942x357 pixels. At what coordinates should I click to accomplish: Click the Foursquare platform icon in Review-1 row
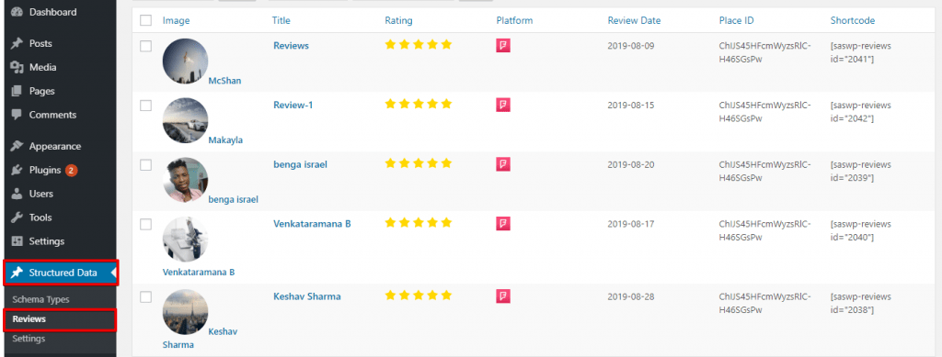click(x=503, y=105)
